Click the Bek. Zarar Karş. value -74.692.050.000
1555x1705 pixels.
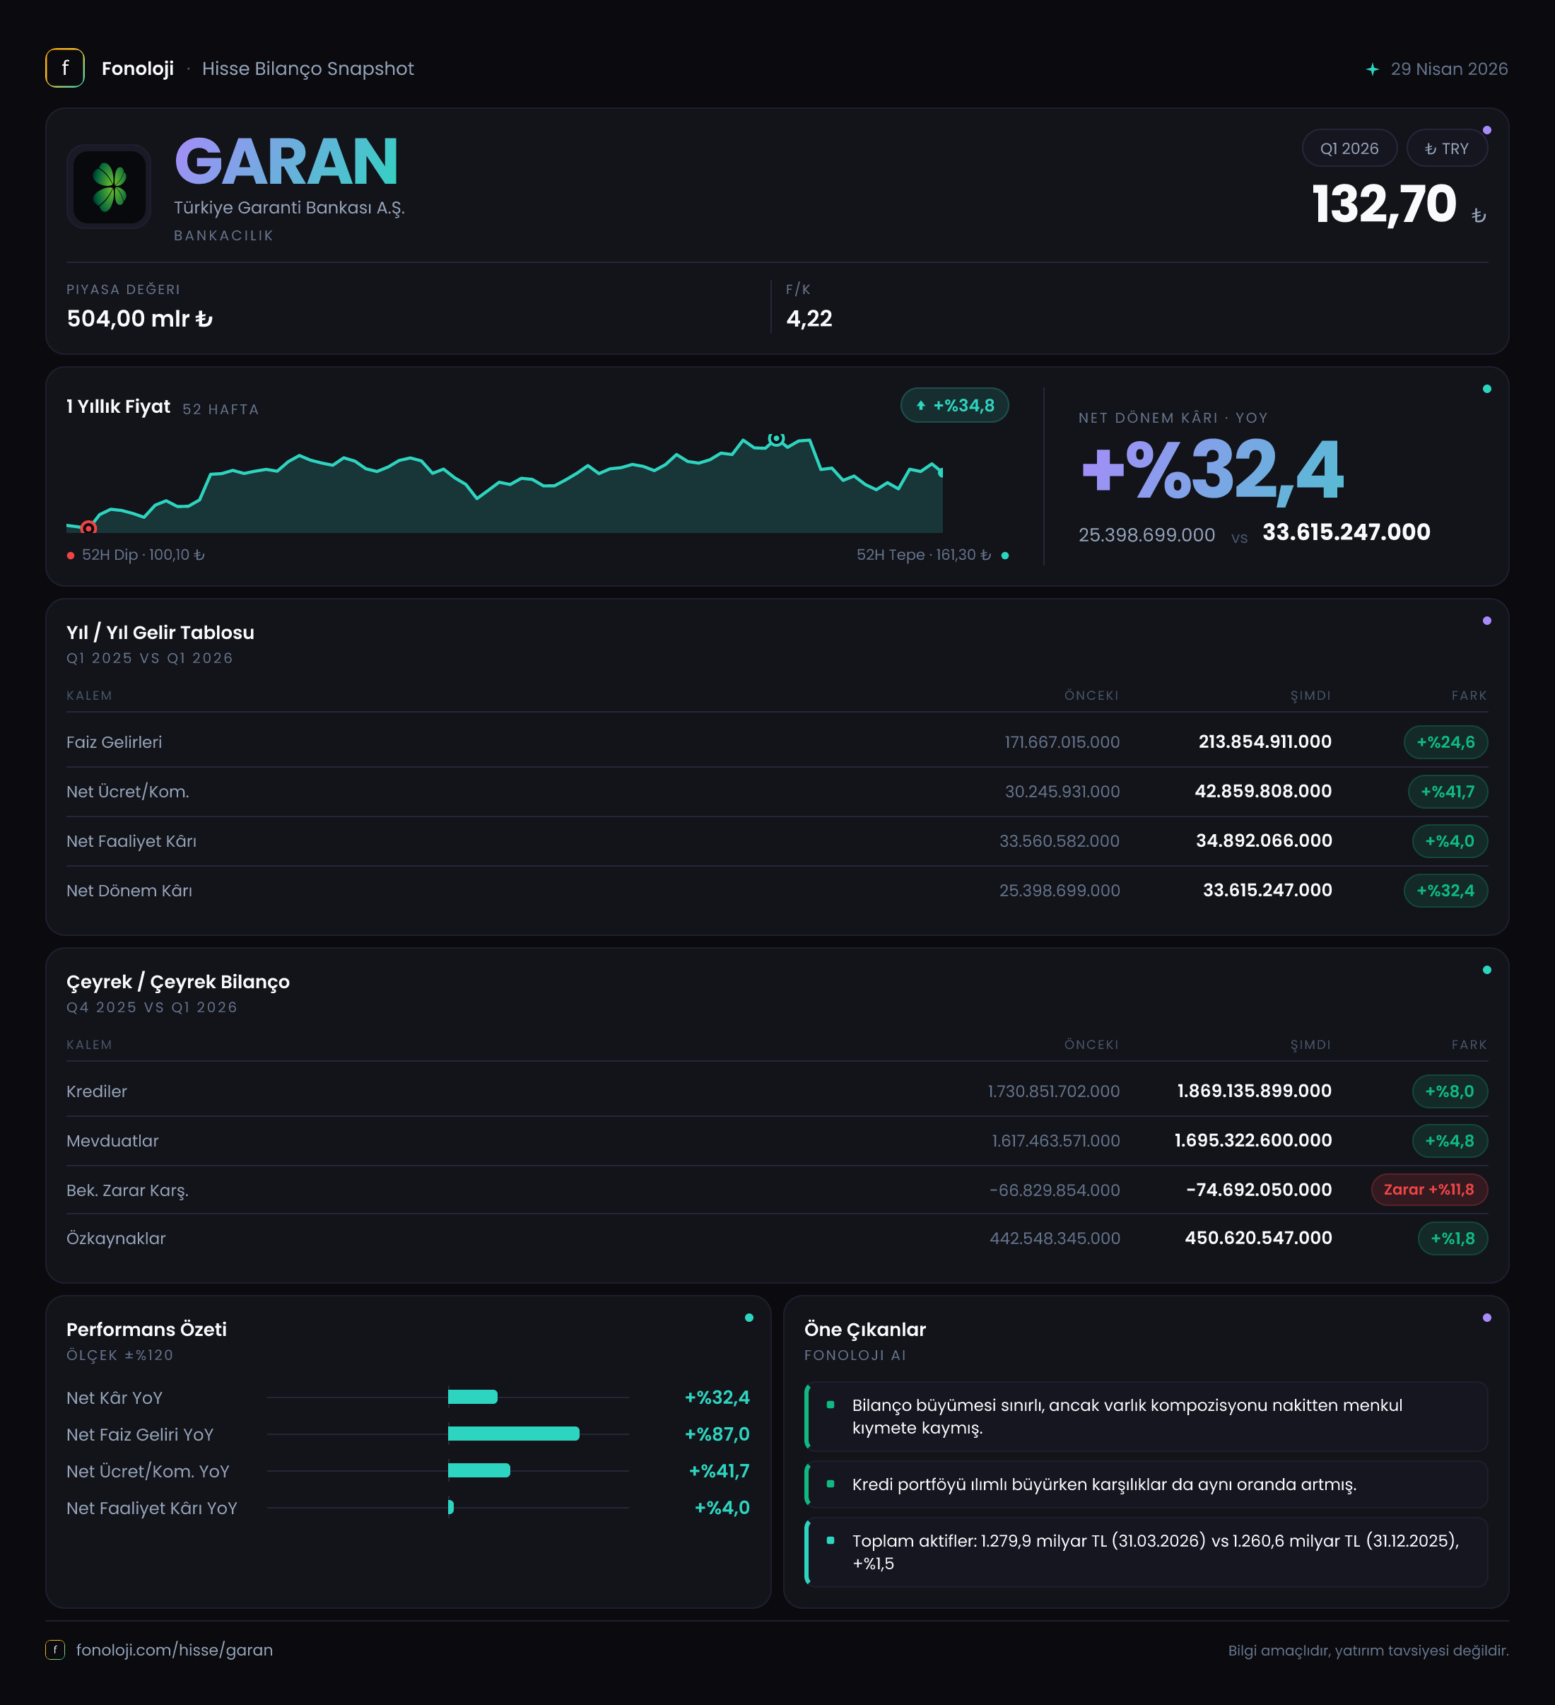click(1259, 1190)
